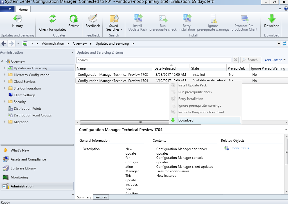Viewport: 288px width, 204px height.
Task: Go forward with the navigation arrow
Action: click(11, 43)
